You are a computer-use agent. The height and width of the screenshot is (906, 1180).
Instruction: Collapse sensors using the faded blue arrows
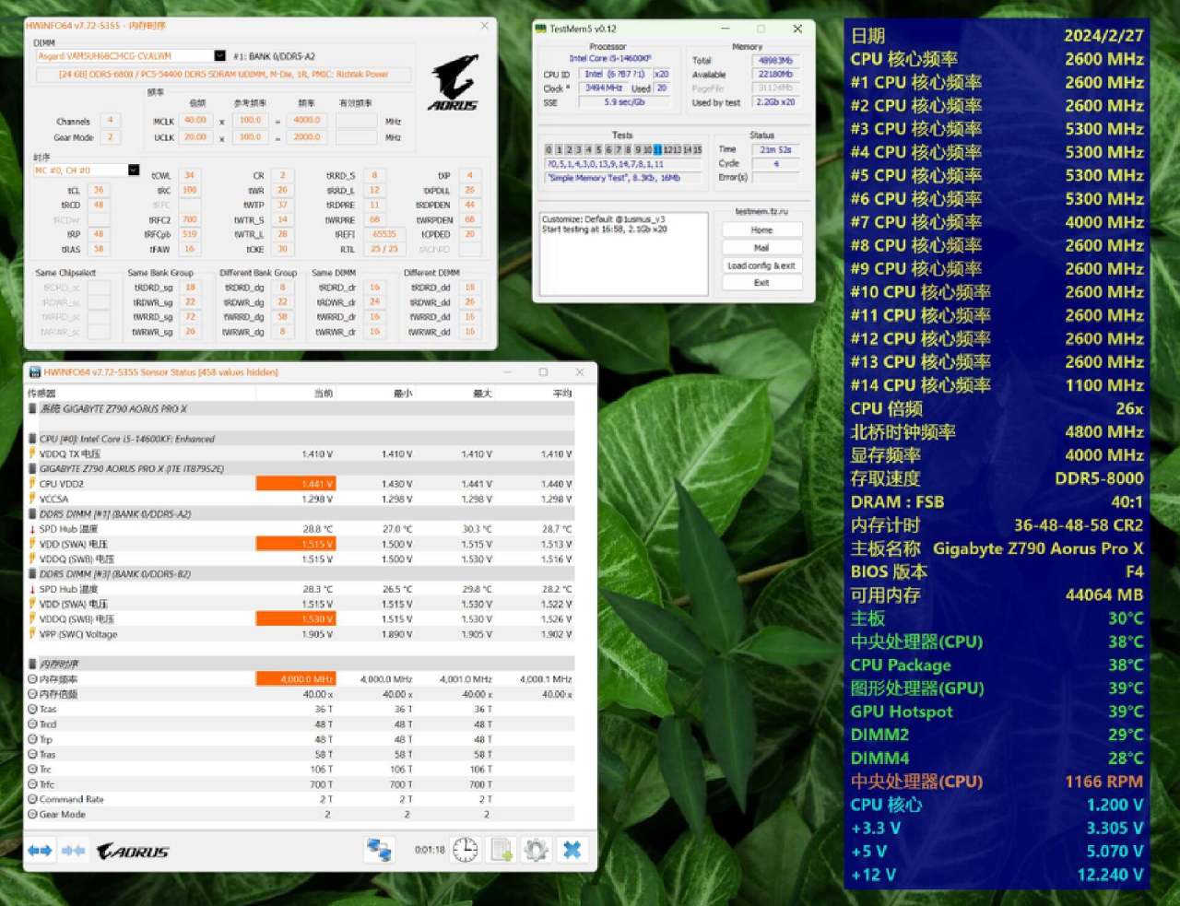pyautogui.click(x=73, y=850)
